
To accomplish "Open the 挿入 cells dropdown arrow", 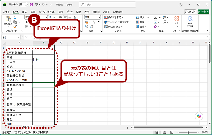I will click(148, 17).
